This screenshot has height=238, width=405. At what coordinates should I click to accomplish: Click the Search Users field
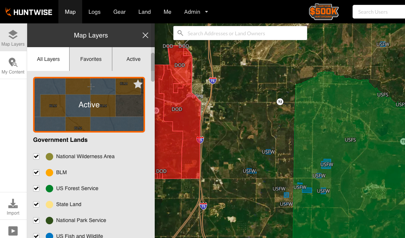coord(379,12)
